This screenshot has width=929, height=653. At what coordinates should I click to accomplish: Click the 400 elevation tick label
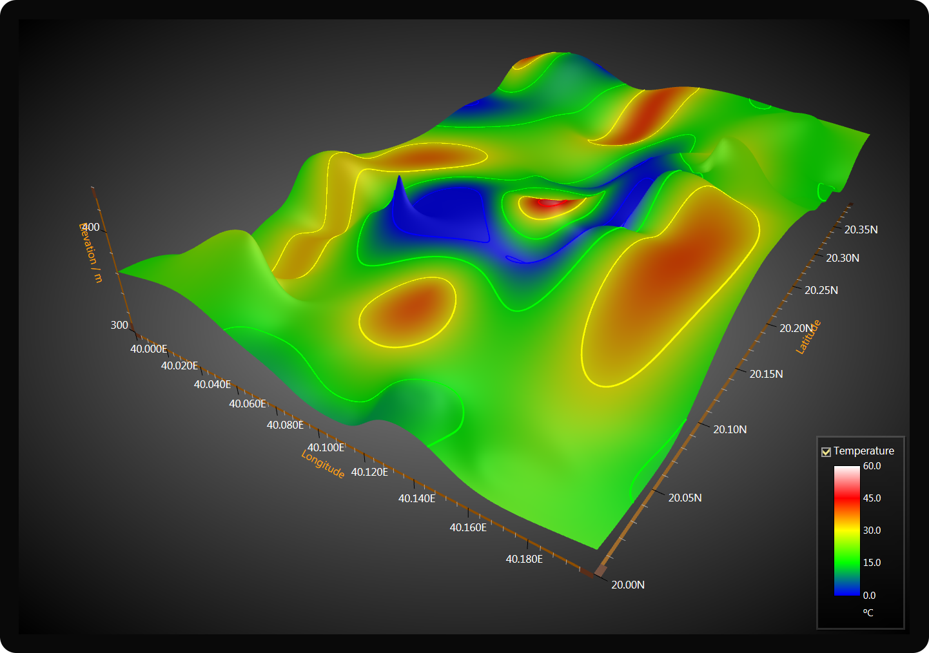point(90,226)
